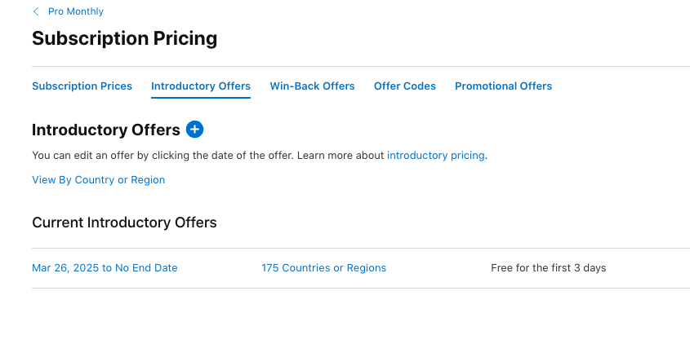690x357 pixels.
Task: Click the back chevron beside Pro Monthly
Action: (36, 11)
